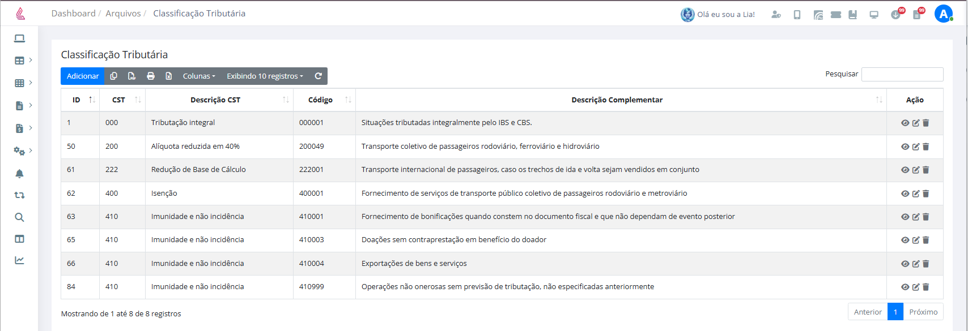Click the 'Exportações de bens e serviços' cell
968x331 pixels.
[x=621, y=264]
